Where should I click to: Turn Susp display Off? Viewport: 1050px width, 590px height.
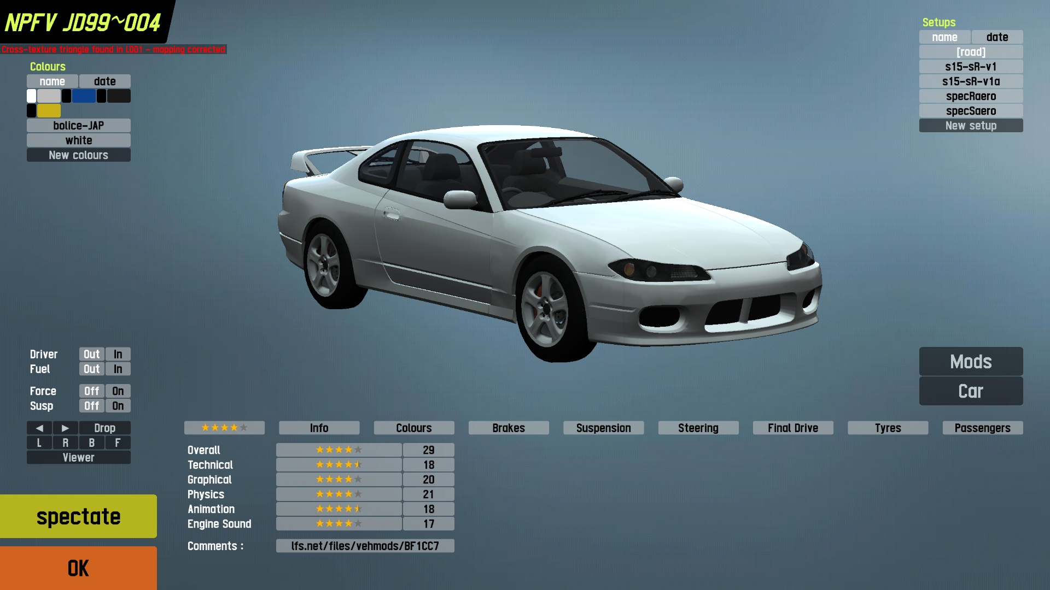(91, 406)
